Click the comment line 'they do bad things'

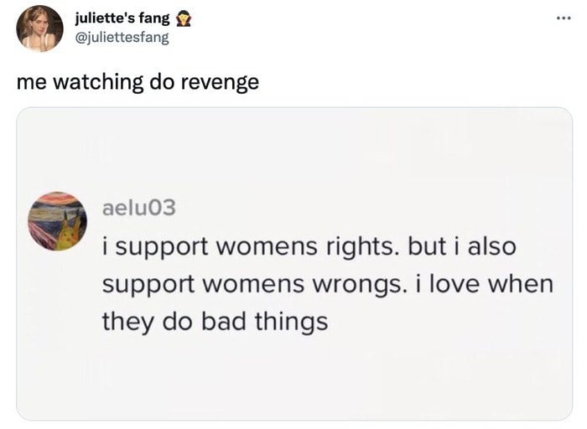[x=216, y=322]
